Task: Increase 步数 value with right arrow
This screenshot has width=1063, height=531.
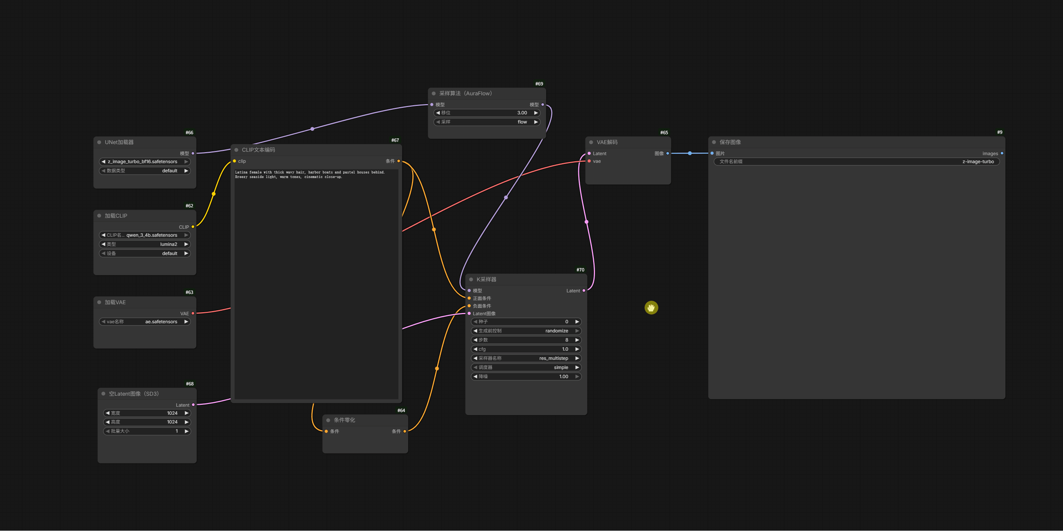Action: coord(577,340)
